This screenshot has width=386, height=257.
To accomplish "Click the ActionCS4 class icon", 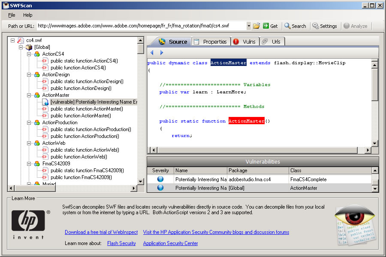I will click(37, 54).
